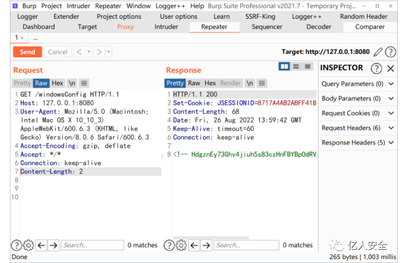Go to next Response search match

(x=206, y=245)
